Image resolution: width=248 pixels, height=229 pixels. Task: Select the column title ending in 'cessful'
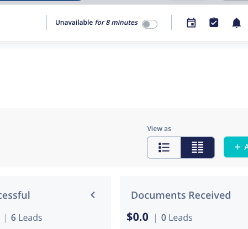click(x=15, y=195)
